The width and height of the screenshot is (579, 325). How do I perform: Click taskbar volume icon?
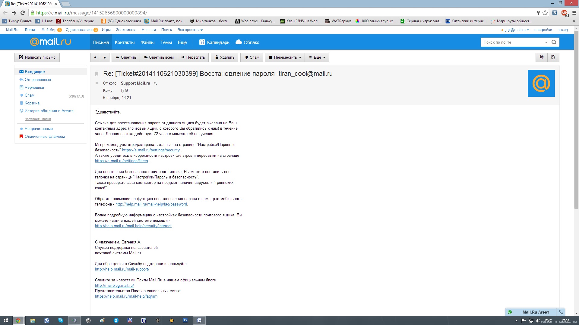tap(538, 321)
